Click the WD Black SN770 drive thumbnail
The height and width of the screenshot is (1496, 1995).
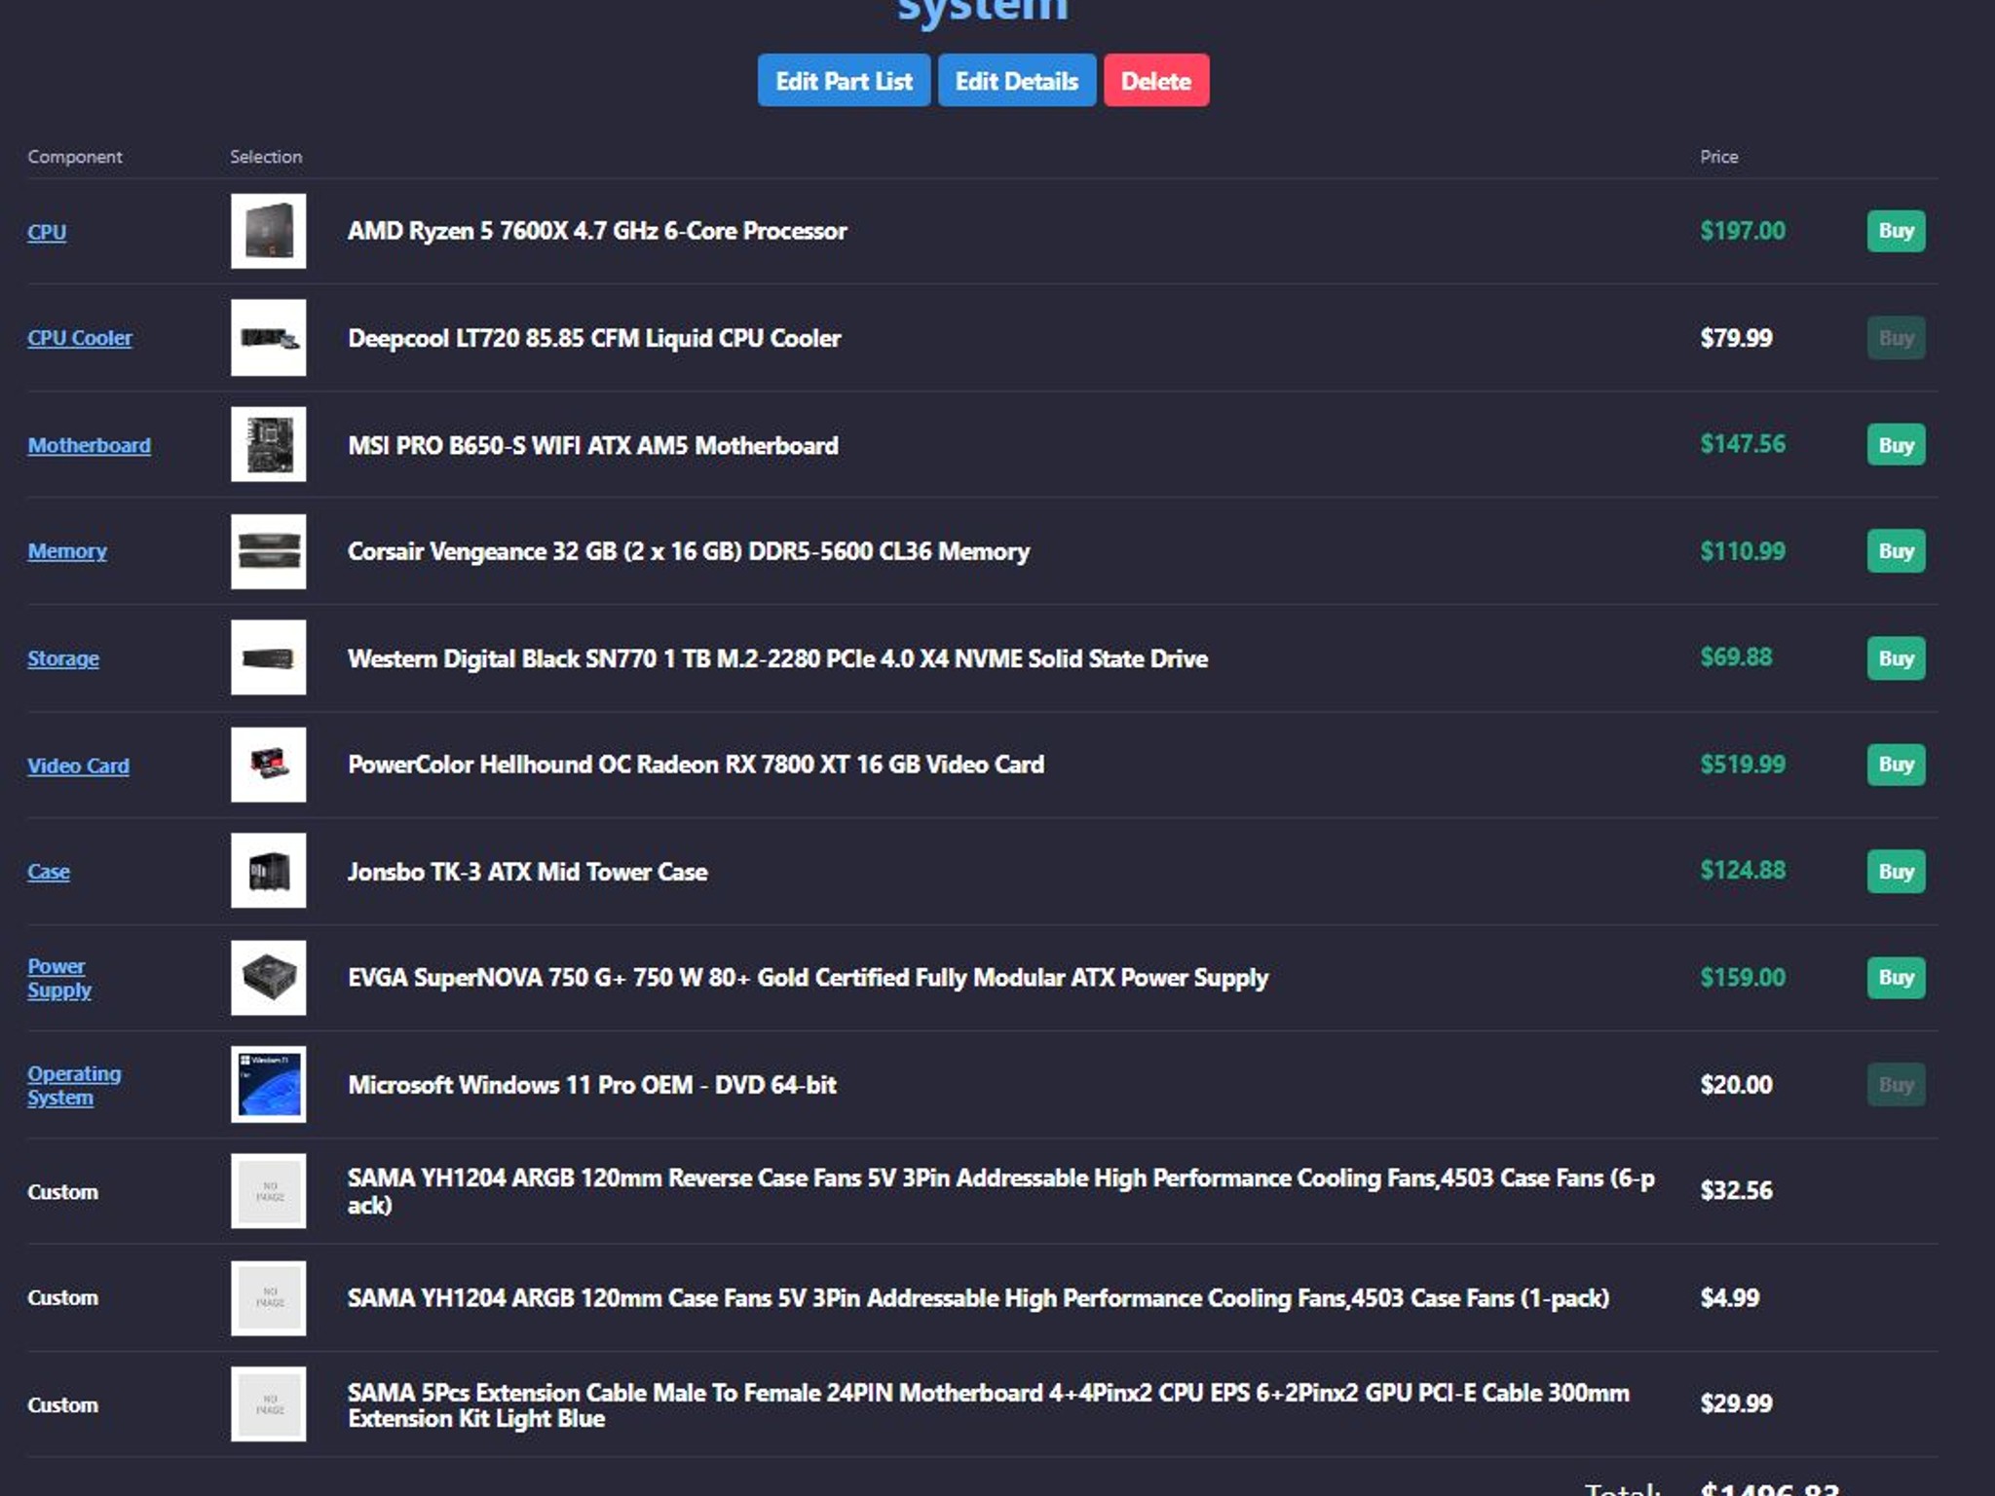pyautogui.click(x=268, y=657)
